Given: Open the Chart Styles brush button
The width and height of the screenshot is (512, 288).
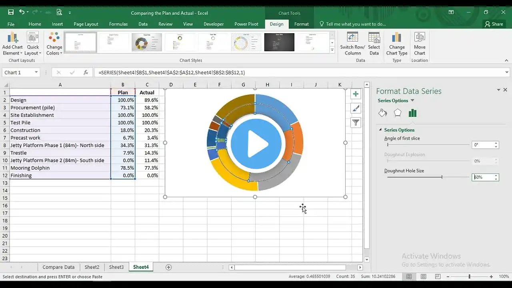Looking at the screenshot, I should pos(356,108).
